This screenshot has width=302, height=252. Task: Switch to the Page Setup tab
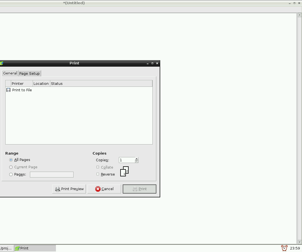pyautogui.click(x=29, y=73)
